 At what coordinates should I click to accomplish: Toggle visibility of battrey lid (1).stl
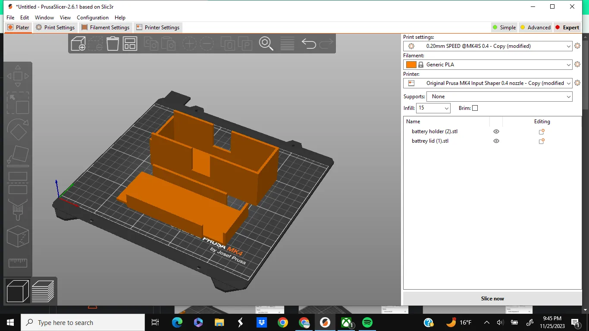(x=496, y=141)
